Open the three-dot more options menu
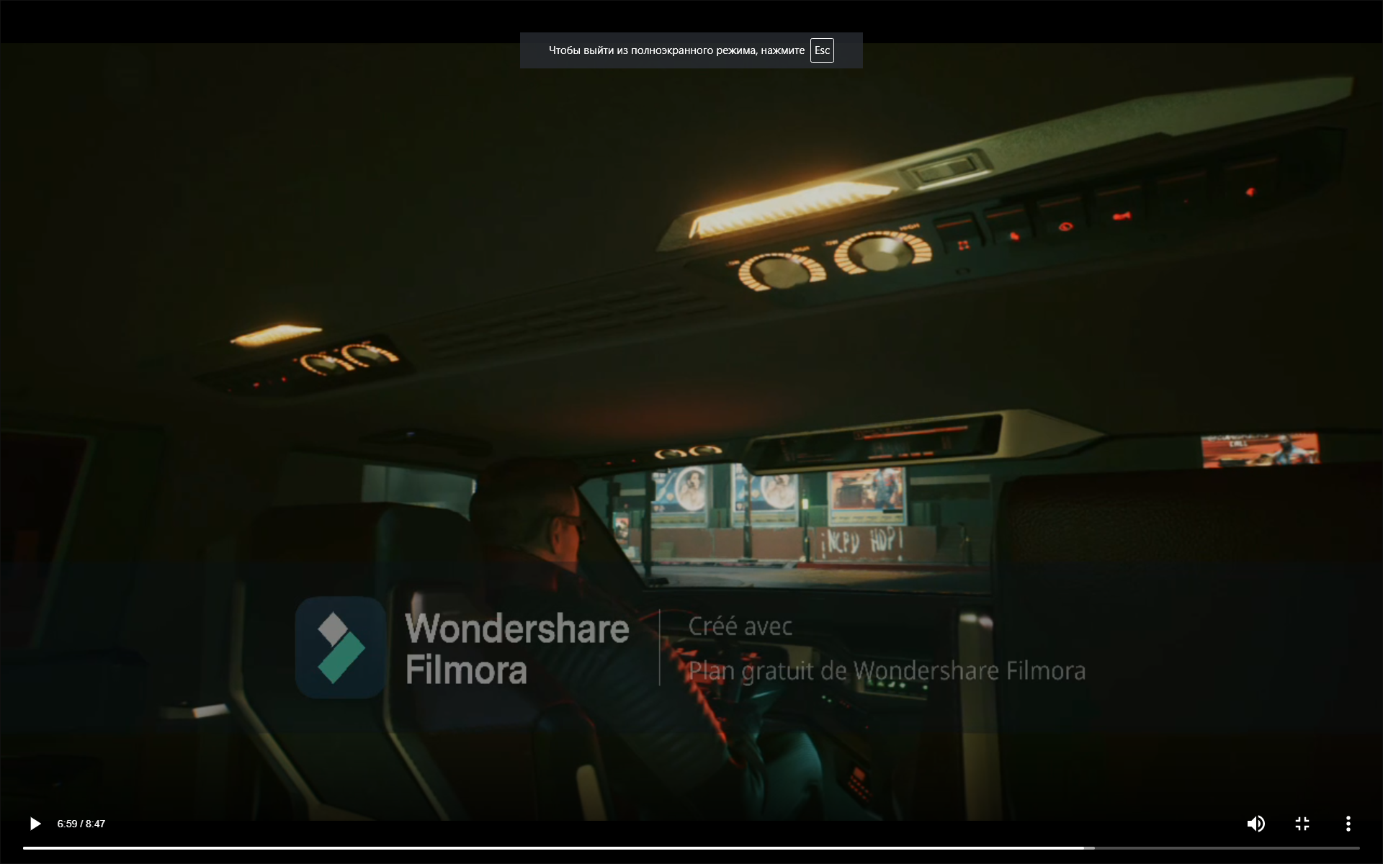 pyautogui.click(x=1348, y=824)
